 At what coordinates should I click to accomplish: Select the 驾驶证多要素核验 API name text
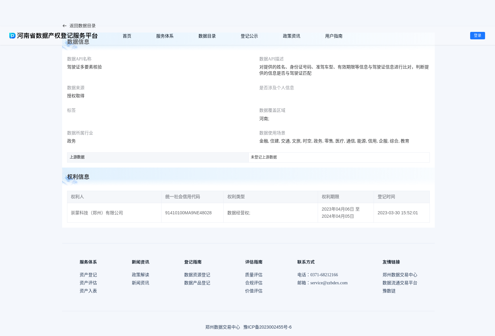(84, 67)
